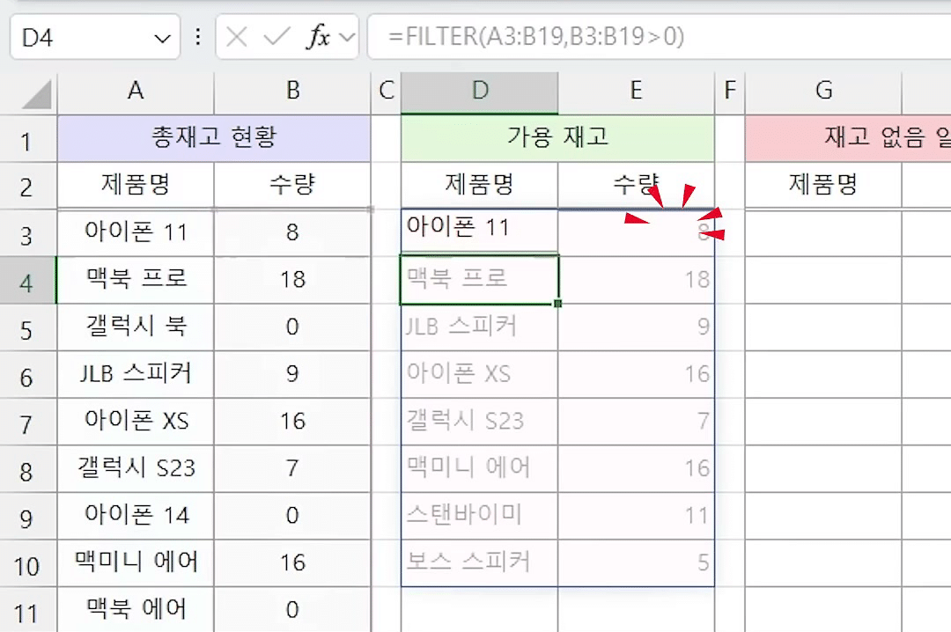Viewport: 951px width, 632px height.
Task: Click cell A6 'JLB 스피커'
Action: coord(136,375)
